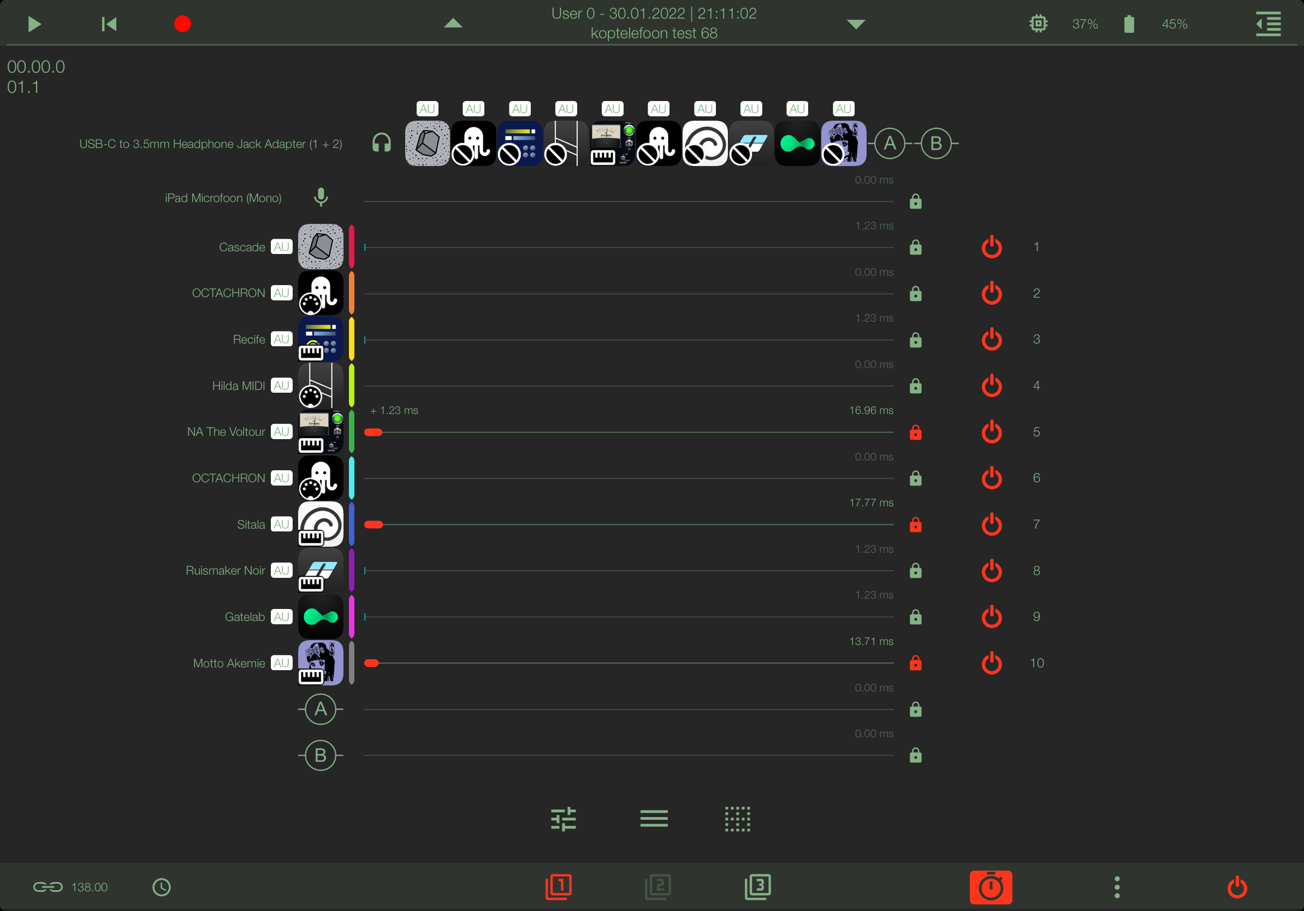The height and width of the screenshot is (911, 1304).
Task: Select the iPad microphone input icon
Action: (x=321, y=197)
